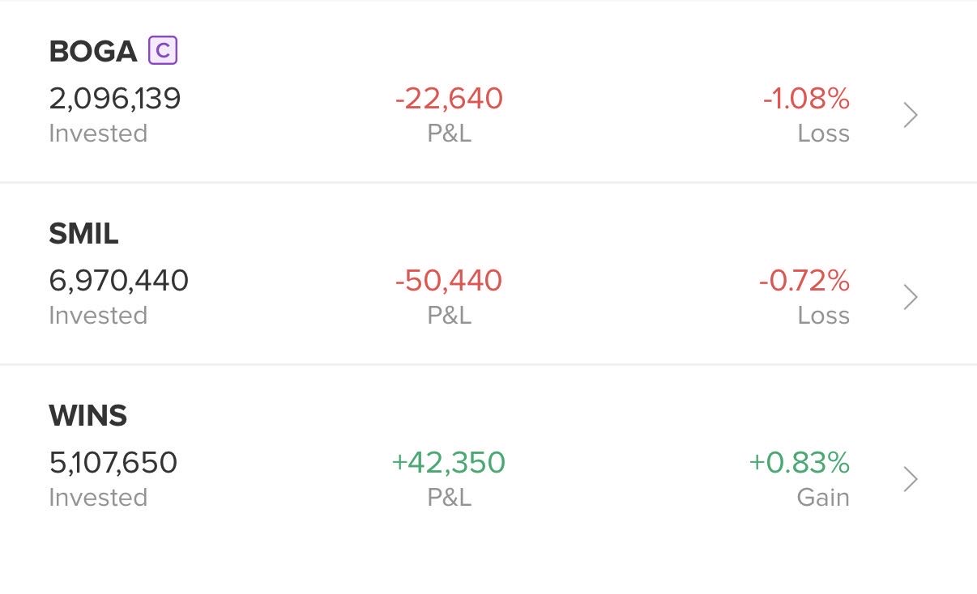The height and width of the screenshot is (594, 977).
Task: Tap BOGA P&L value -22,640
Action: pyautogui.click(x=449, y=99)
